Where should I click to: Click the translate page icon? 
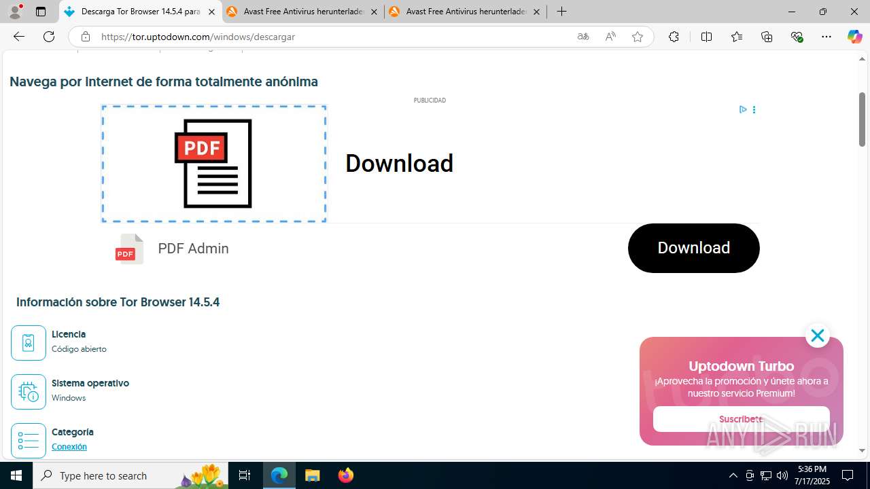click(583, 37)
